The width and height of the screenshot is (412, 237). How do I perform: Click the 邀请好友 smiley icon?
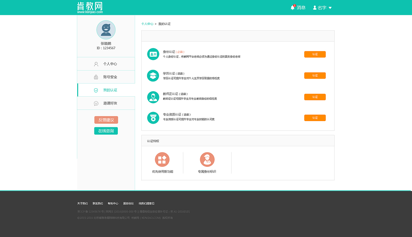(x=96, y=103)
